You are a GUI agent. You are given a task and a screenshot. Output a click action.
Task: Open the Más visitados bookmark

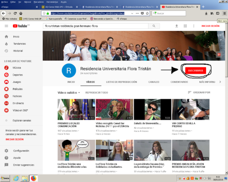(x=10, y=19)
